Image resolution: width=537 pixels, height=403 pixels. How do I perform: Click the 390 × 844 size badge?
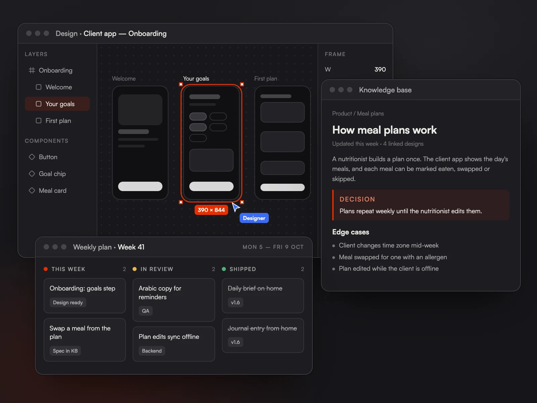pyautogui.click(x=211, y=210)
